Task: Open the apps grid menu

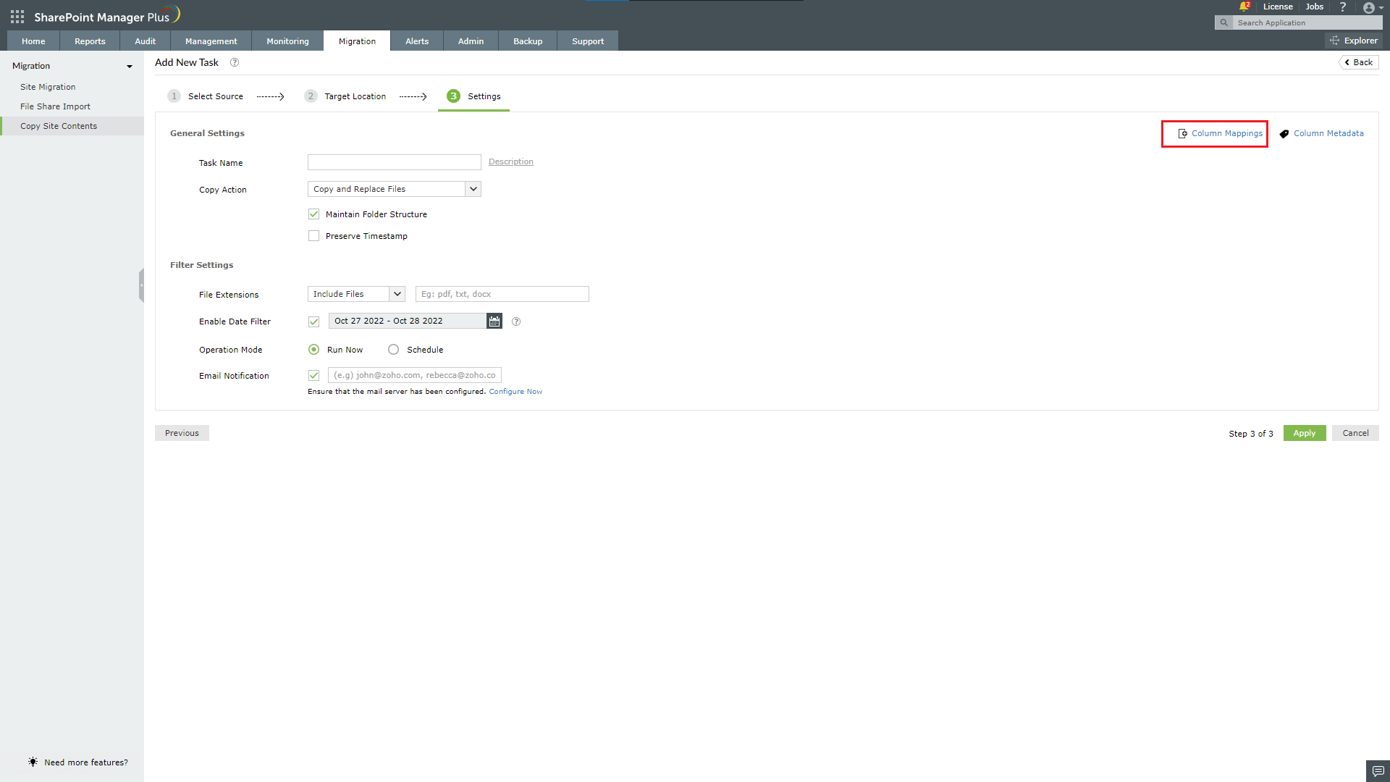Action: 16,16
